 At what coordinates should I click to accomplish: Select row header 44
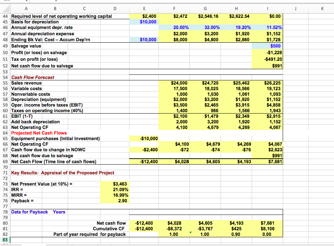click(x=5, y=16)
